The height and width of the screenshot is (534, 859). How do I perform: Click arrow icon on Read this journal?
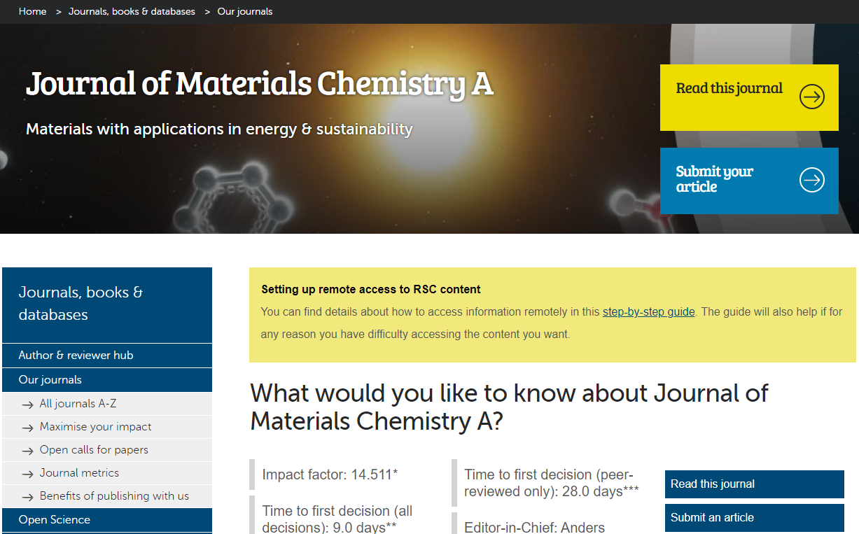click(x=812, y=97)
